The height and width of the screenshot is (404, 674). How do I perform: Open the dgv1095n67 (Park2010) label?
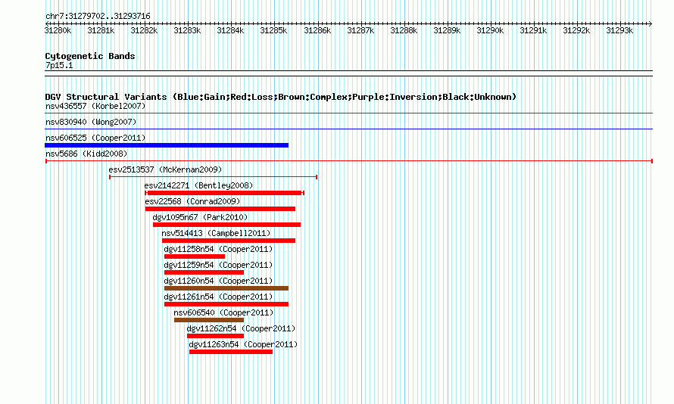coord(200,217)
